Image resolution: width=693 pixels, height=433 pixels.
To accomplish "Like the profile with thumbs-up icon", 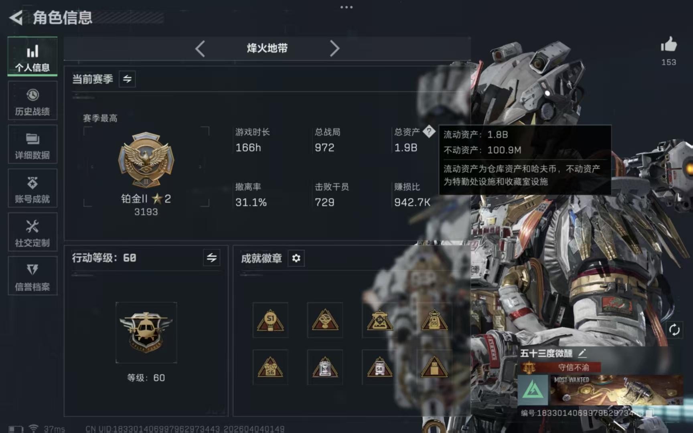I will [669, 45].
